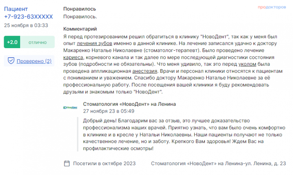Image resolution: width=293 pixels, height=175 pixels.
Task: Follow the анестезия underlined link
Action: tap(145, 71)
